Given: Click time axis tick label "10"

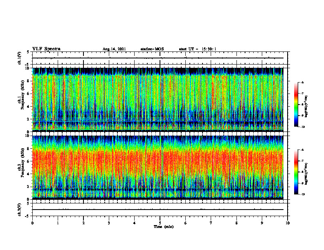Looking at the screenshot, I should [x=288, y=223].
